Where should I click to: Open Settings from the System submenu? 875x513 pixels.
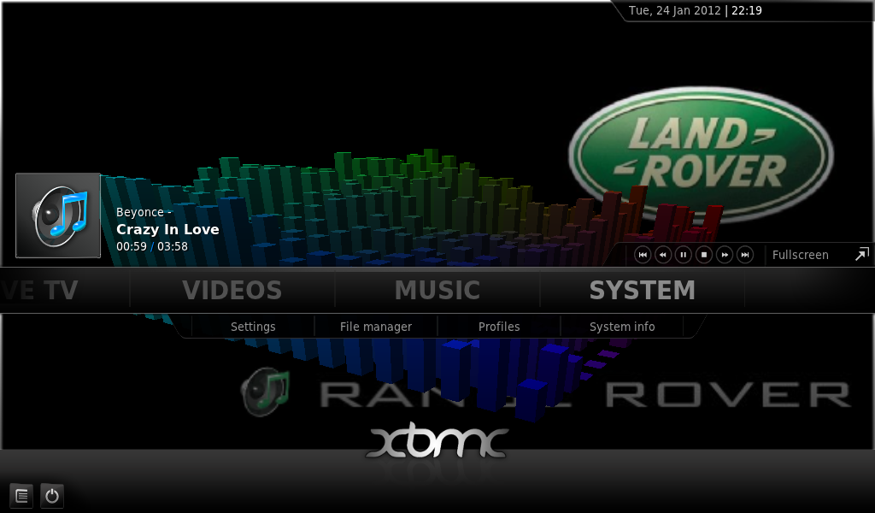click(253, 327)
